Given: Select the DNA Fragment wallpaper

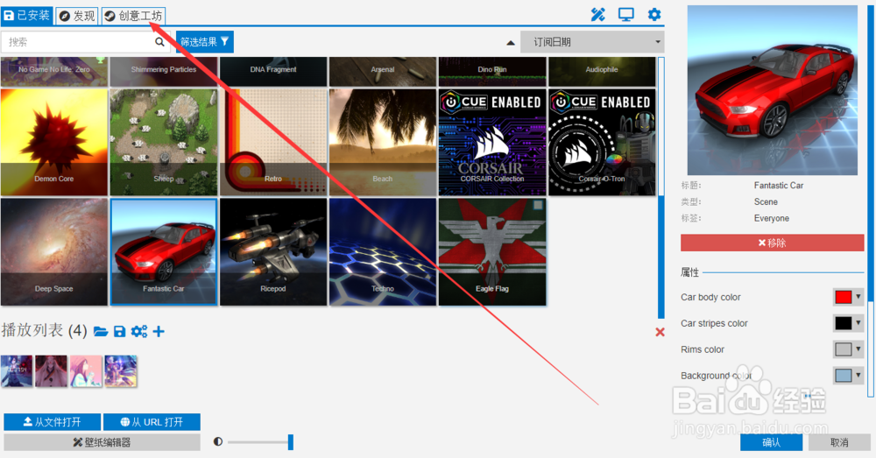Looking at the screenshot, I should pyautogui.click(x=273, y=72).
